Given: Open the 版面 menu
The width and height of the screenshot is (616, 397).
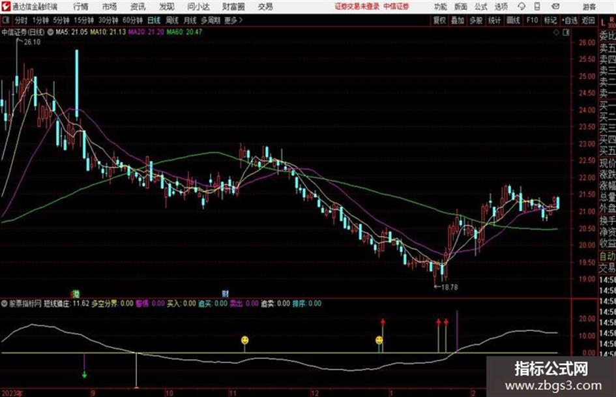Looking at the screenshot, I should point(460,7).
